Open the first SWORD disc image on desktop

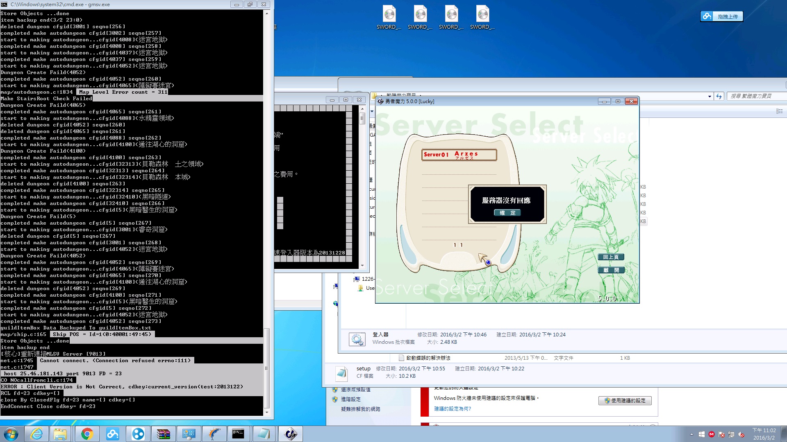point(389,17)
